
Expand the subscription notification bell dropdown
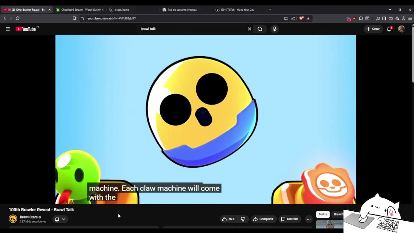[x=60, y=219]
